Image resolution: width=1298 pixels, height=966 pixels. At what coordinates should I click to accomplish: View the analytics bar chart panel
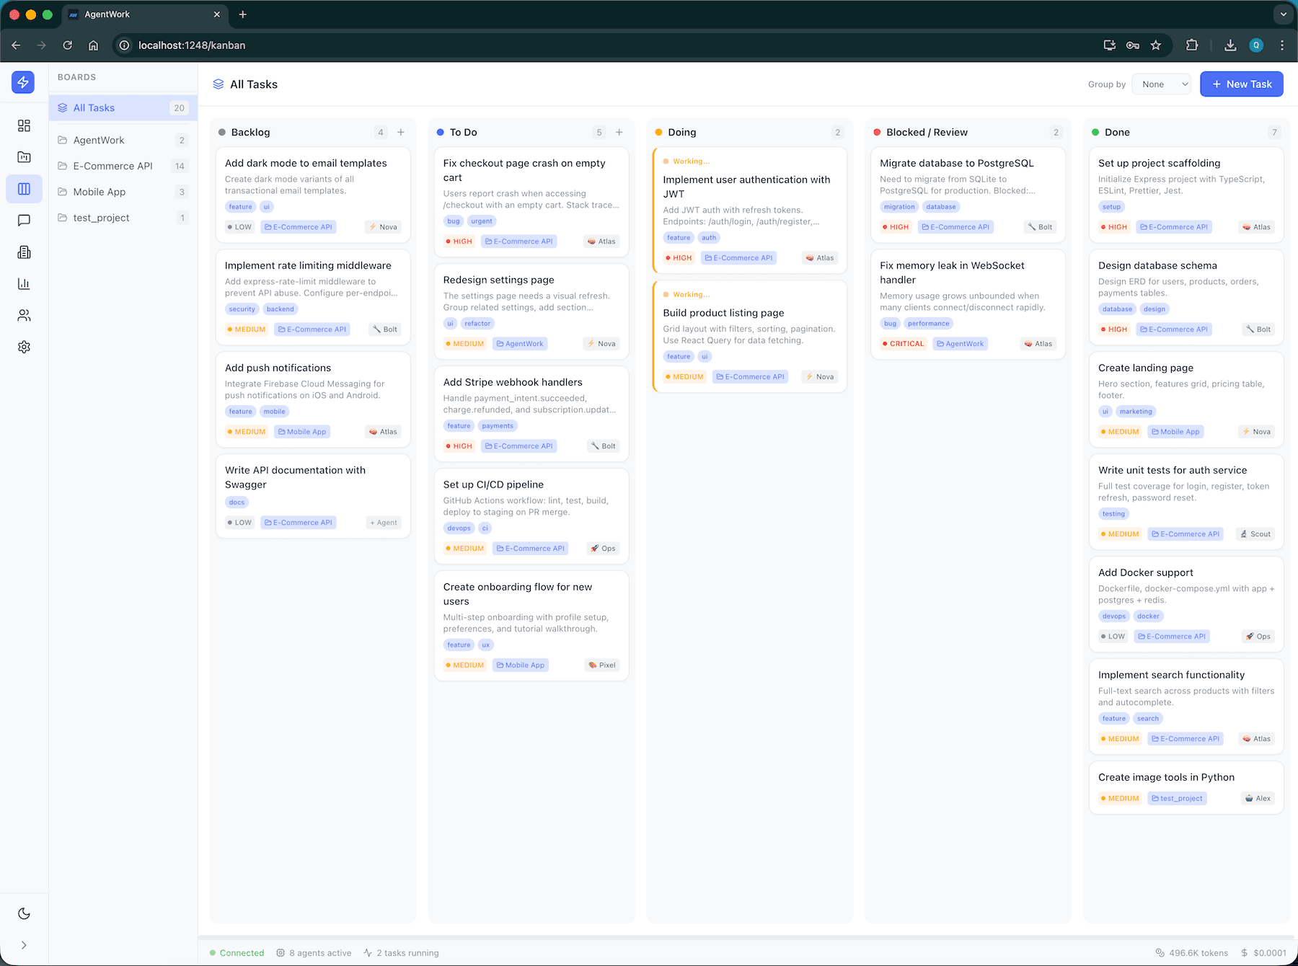24,284
